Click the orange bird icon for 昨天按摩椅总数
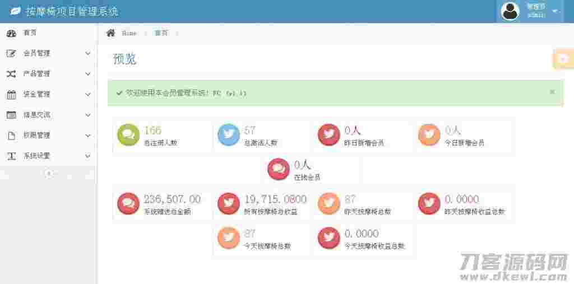Image resolution: width=574 pixels, height=284 pixels. [x=328, y=203]
